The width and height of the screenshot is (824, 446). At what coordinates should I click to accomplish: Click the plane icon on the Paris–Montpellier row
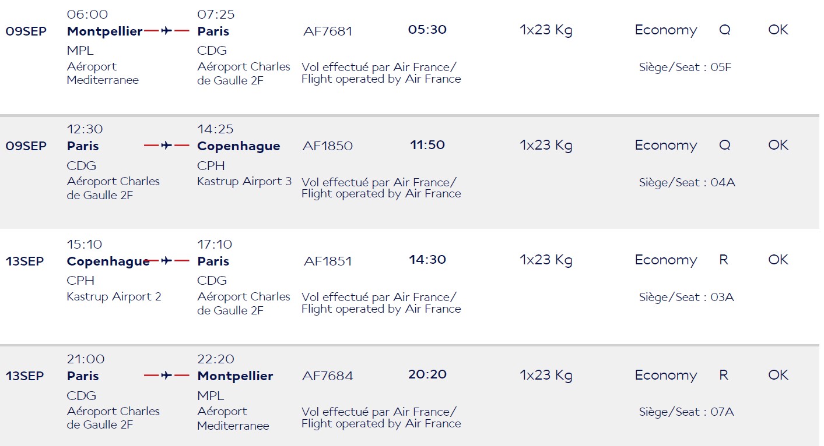167,376
